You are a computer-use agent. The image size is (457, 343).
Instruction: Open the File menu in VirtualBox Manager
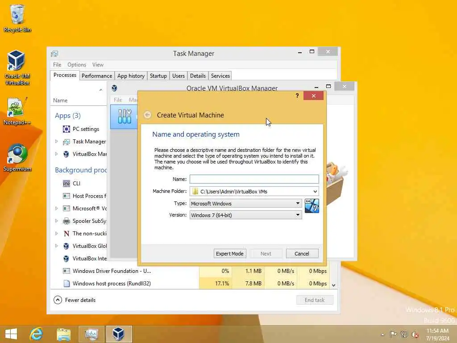[x=118, y=100]
